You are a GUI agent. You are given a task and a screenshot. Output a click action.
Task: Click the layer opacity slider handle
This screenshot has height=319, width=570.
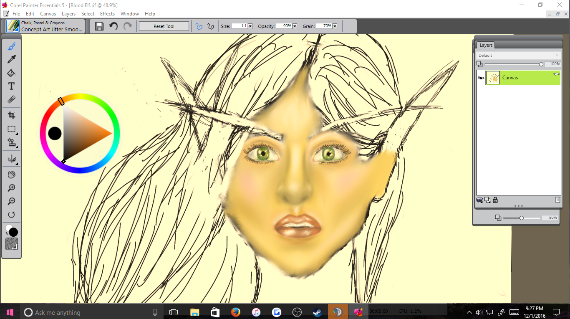[x=541, y=64]
